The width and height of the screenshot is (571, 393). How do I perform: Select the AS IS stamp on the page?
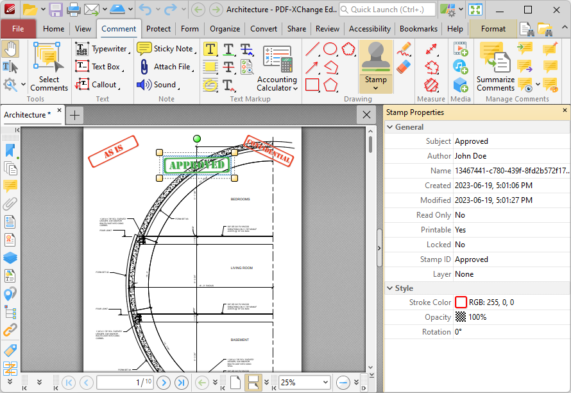coord(114,152)
